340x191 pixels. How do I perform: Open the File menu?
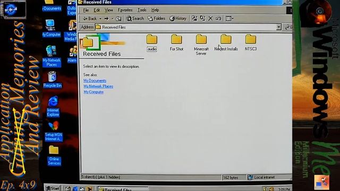point(86,10)
